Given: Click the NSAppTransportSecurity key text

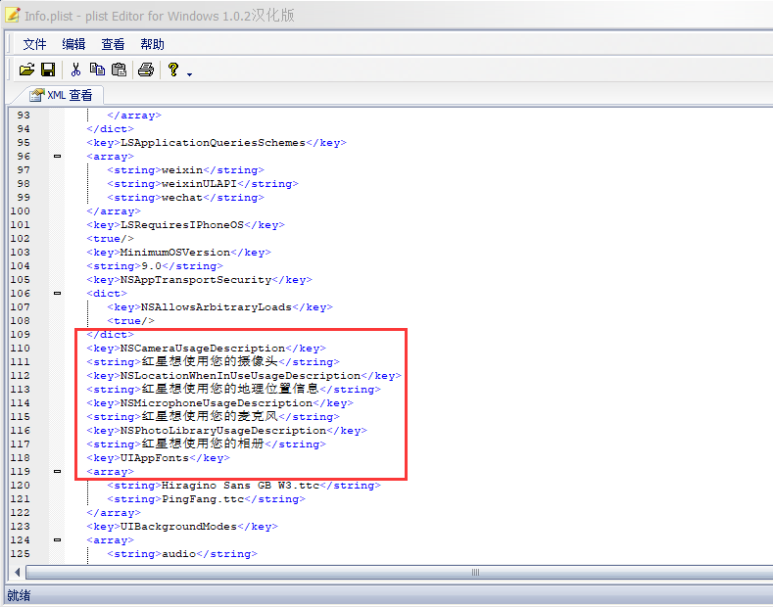Looking at the screenshot, I should point(196,280).
